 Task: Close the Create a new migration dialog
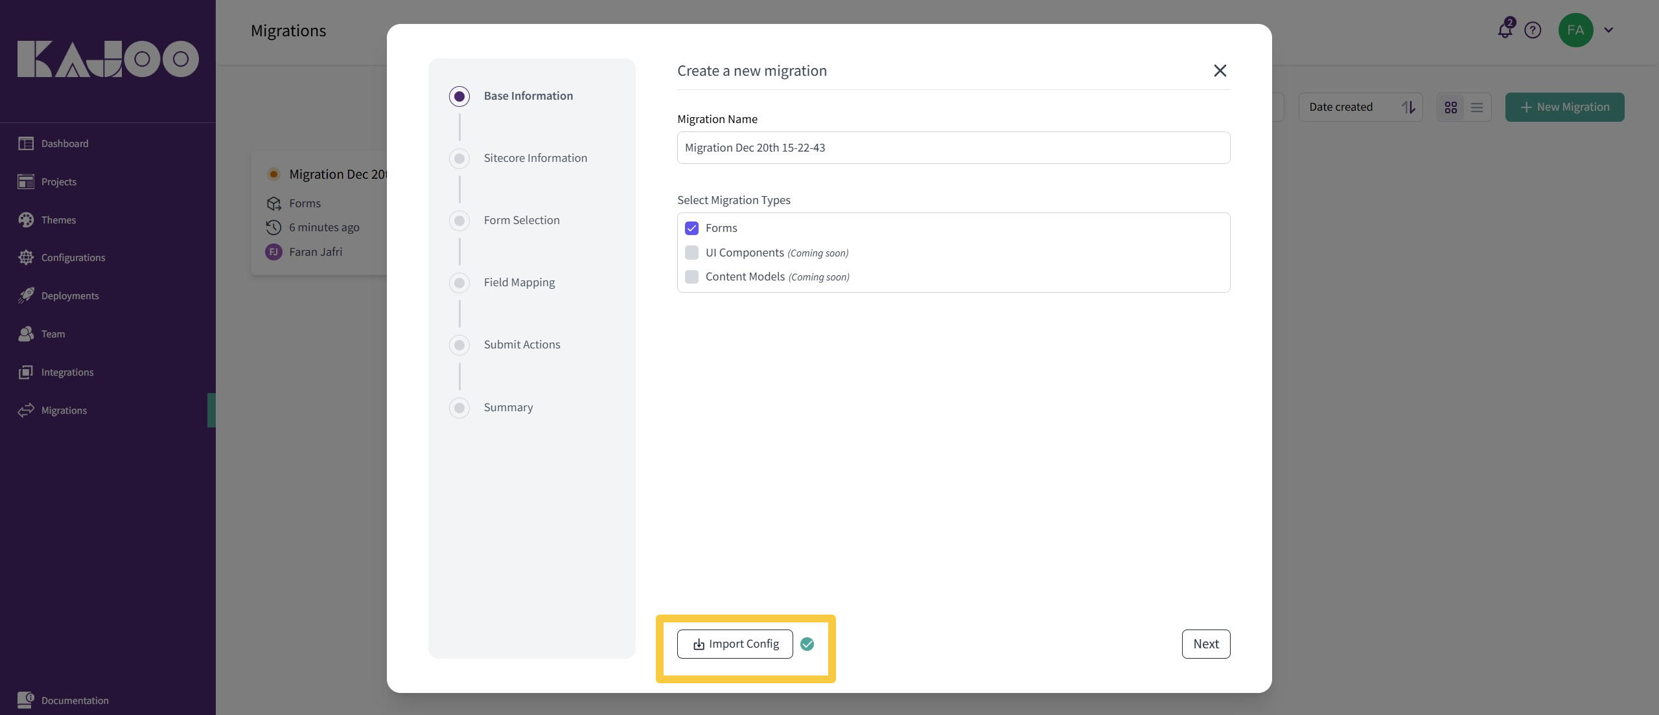[1220, 71]
